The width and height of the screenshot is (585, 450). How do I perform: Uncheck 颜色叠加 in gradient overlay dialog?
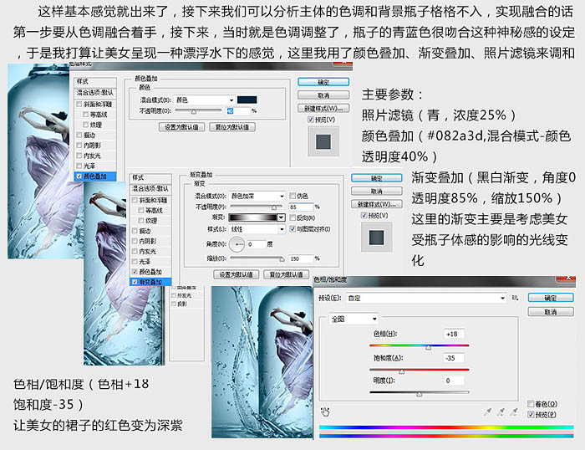pyautogui.click(x=135, y=272)
